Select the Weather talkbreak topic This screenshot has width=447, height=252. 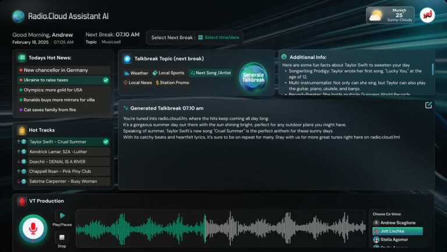[x=136, y=73]
